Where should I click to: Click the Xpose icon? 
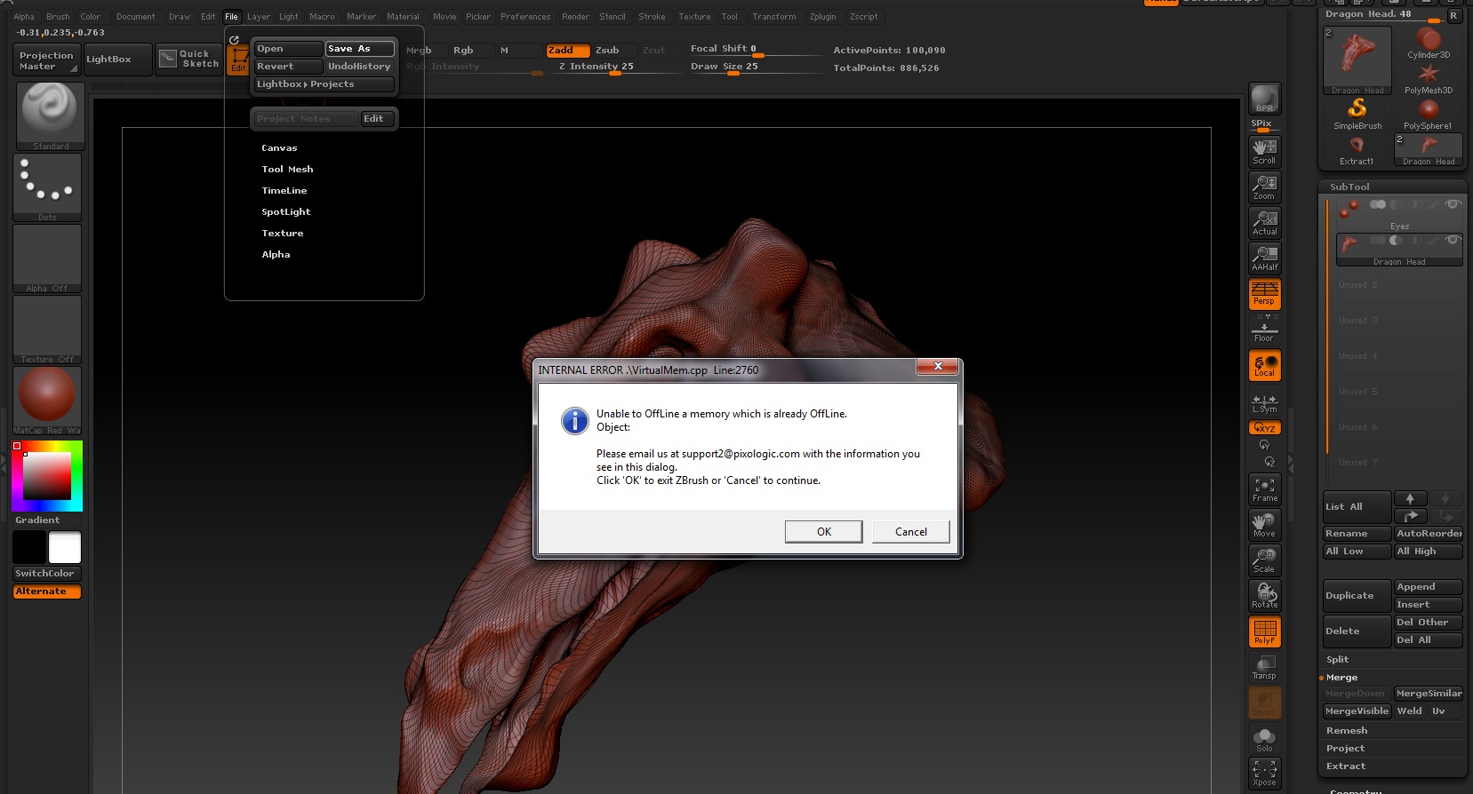[1264, 773]
